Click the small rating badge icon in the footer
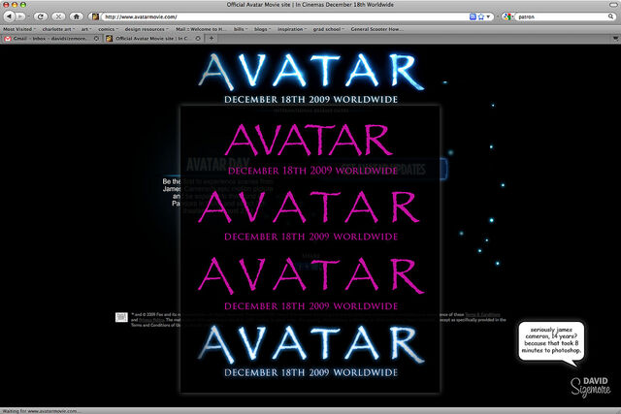This screenshot has height=414, width=621. click(121, 317)
